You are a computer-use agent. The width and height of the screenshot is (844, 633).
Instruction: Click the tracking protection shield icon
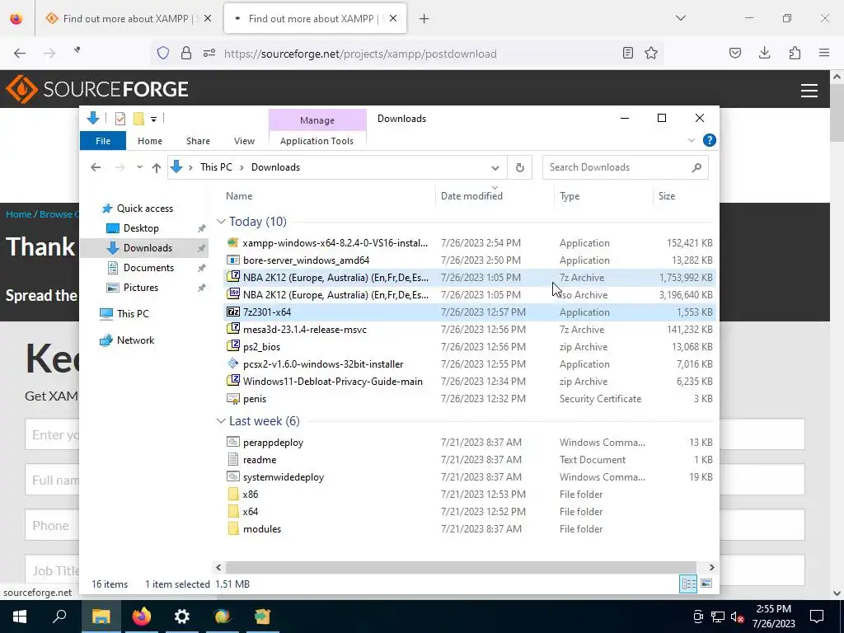coord(163,53)
